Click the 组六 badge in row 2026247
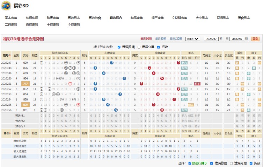Screen dimensions: 263x167 [184, 63]
